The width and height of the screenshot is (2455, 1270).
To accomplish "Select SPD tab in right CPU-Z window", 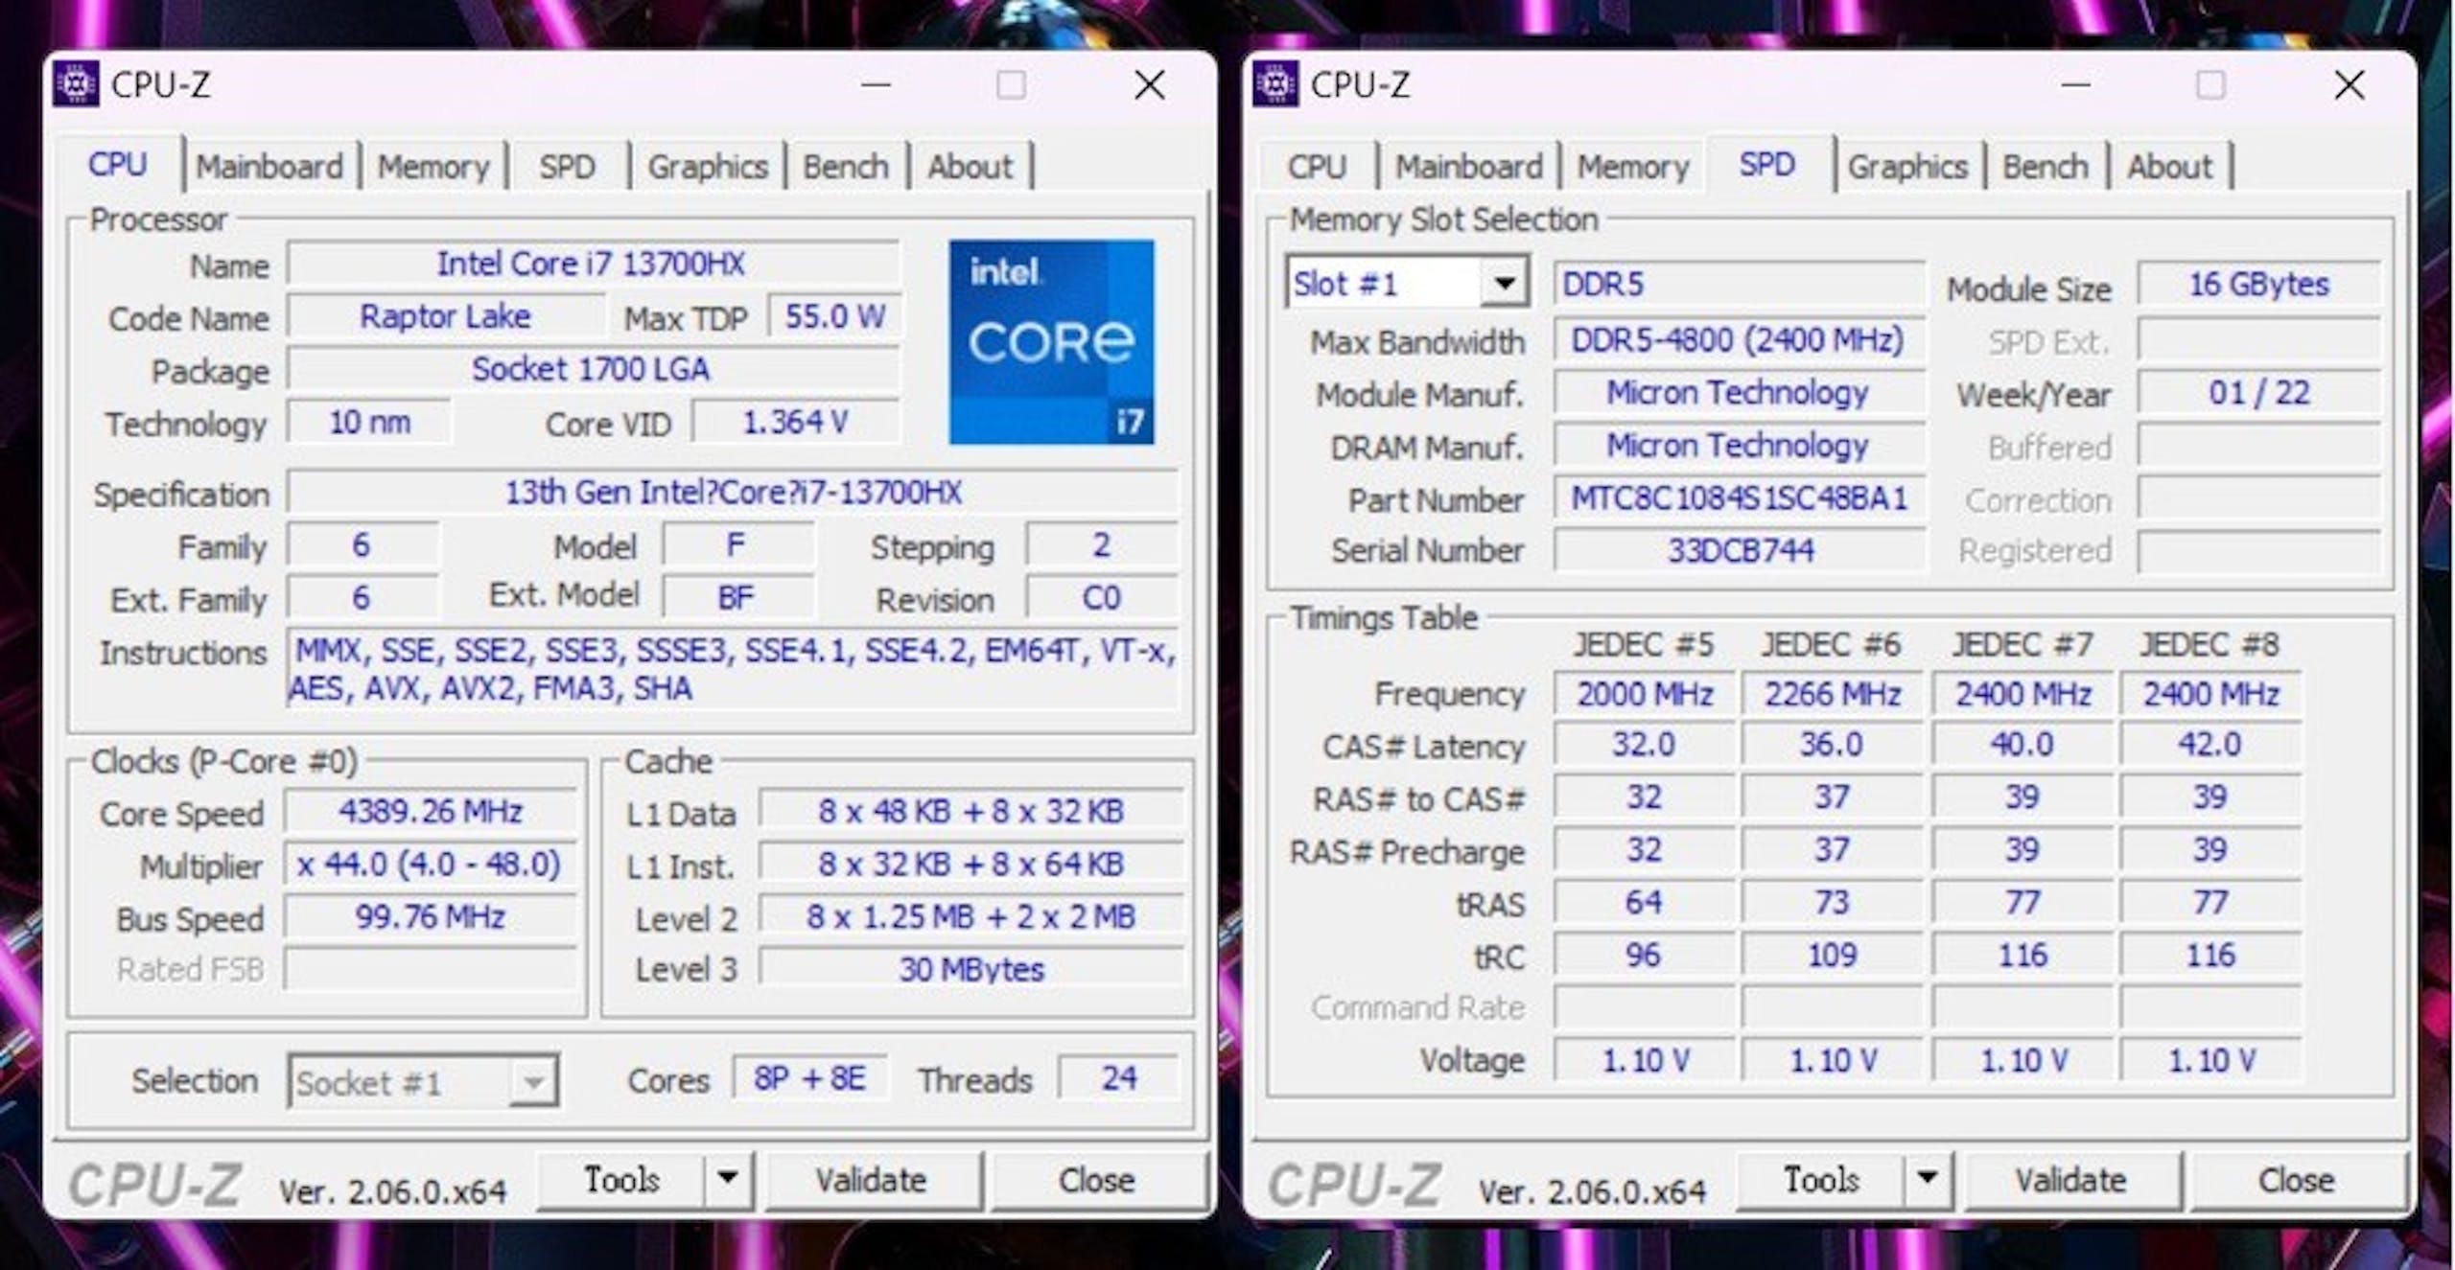I will click(x=1767, y=164).
